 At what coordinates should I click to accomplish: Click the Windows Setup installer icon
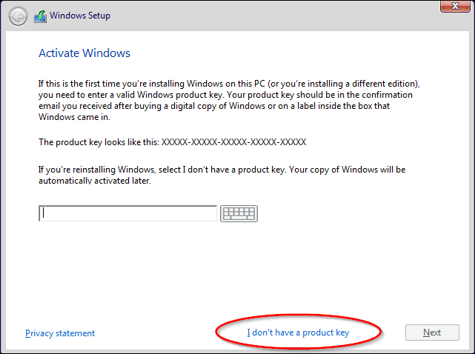tap(40, 16)
